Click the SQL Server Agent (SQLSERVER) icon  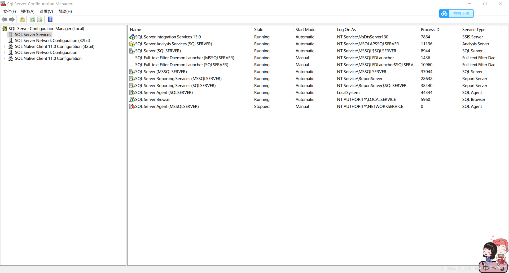tap(132, 93)
